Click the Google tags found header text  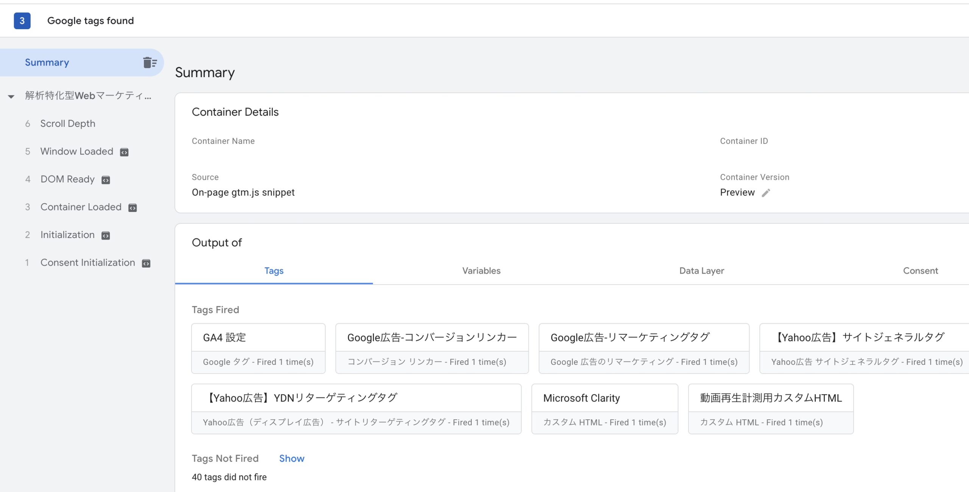[90, 21]
